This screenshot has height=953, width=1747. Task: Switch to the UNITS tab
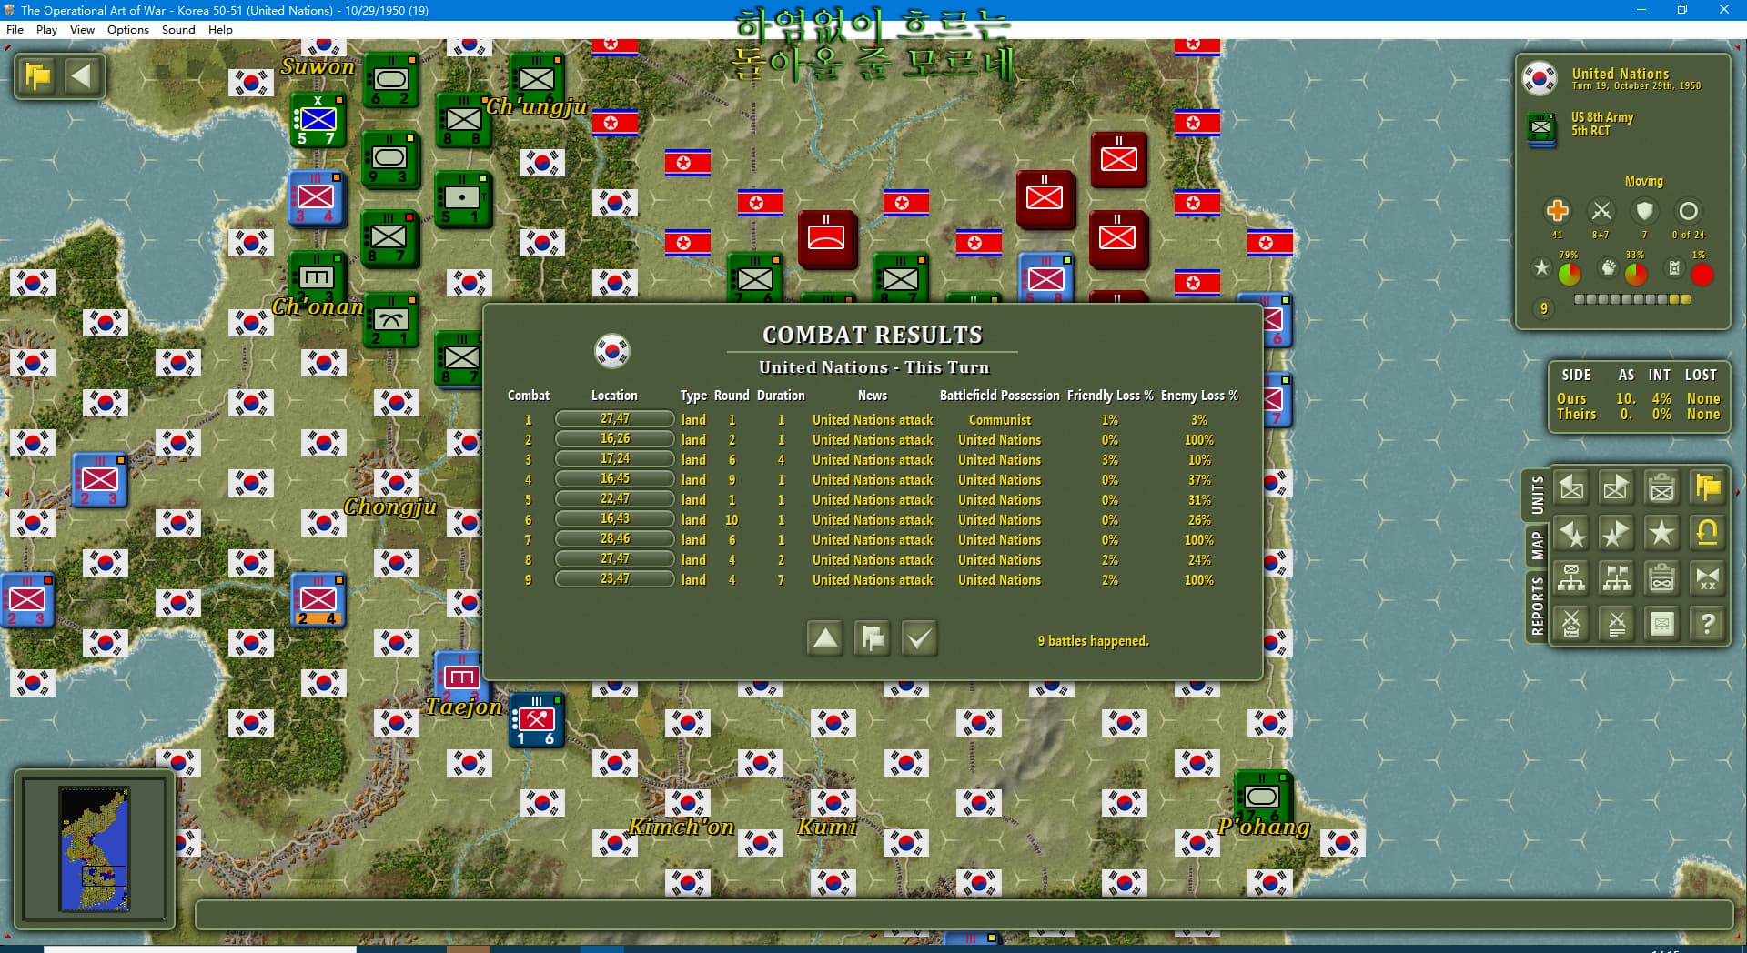[1537, 496]
